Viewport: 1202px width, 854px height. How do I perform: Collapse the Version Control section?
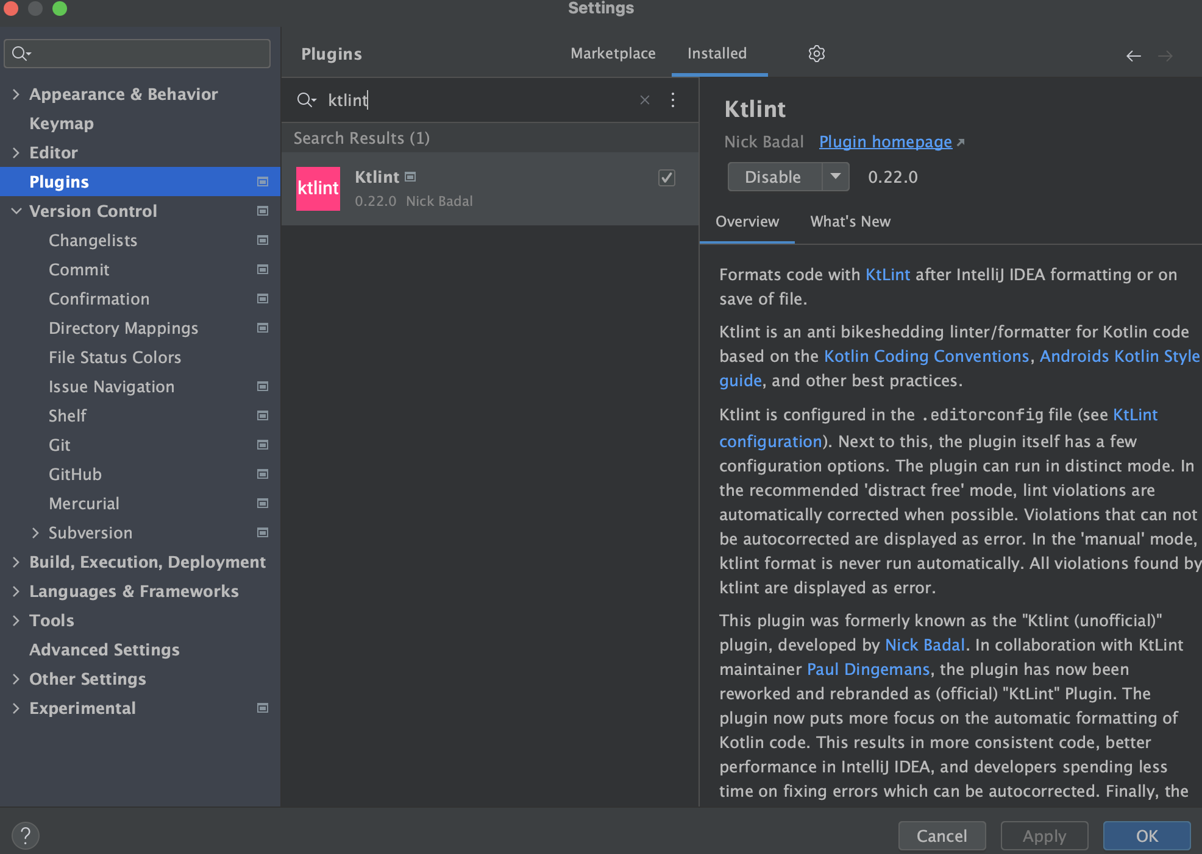point(16,211)
